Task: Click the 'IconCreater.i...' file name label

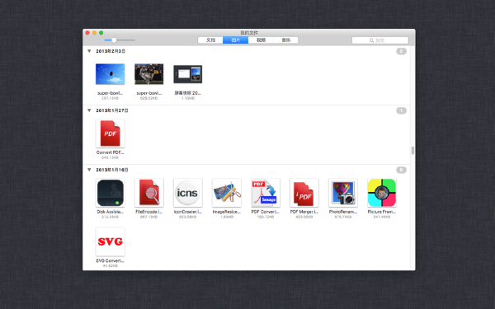Action: pos(188,212)
